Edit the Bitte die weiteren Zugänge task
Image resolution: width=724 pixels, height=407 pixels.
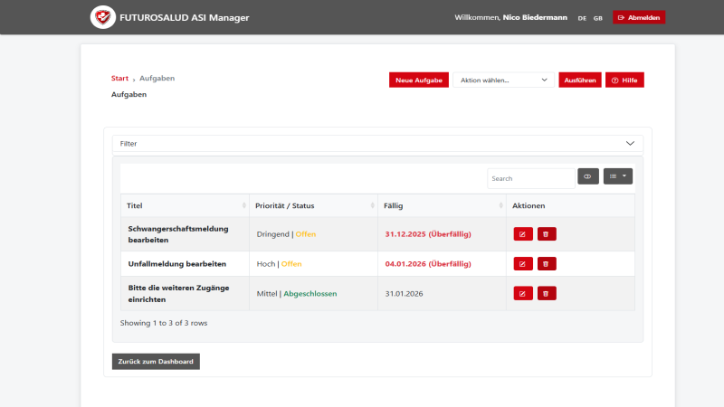(x=523, y=293)
